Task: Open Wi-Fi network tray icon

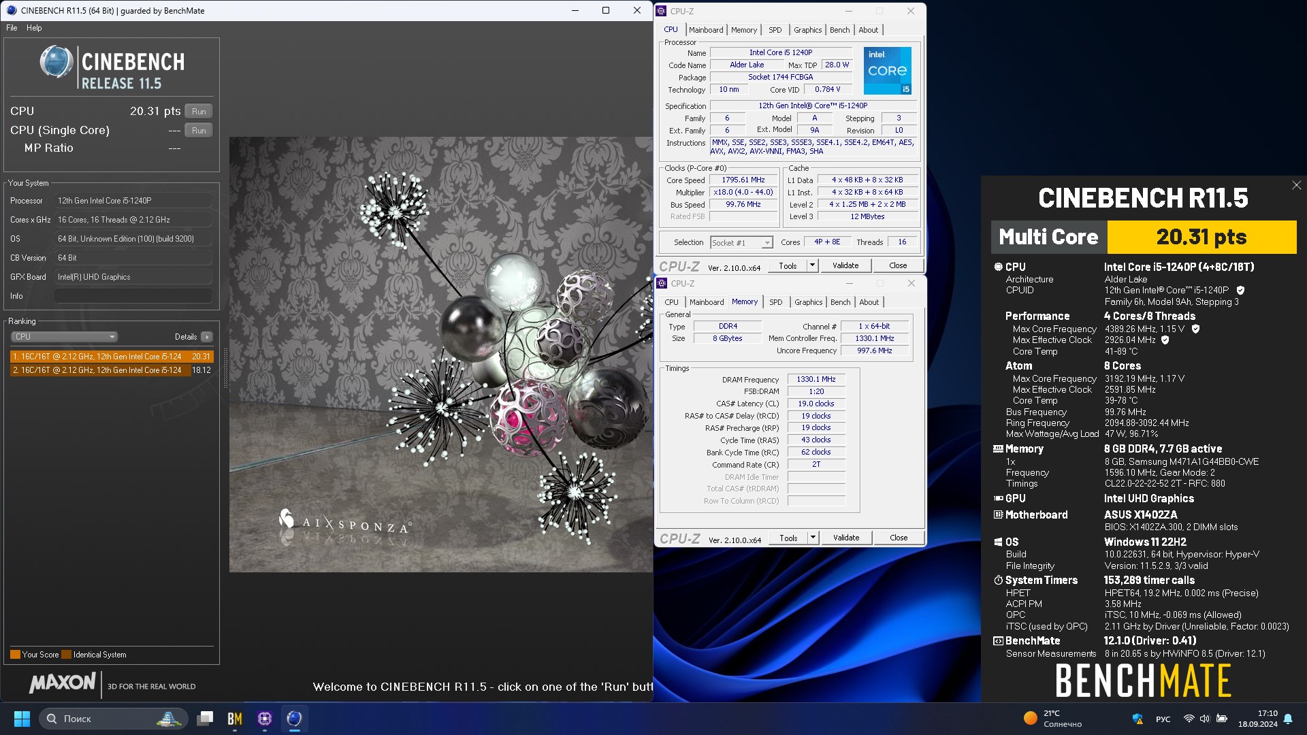Action: (x=1189, y=719)
